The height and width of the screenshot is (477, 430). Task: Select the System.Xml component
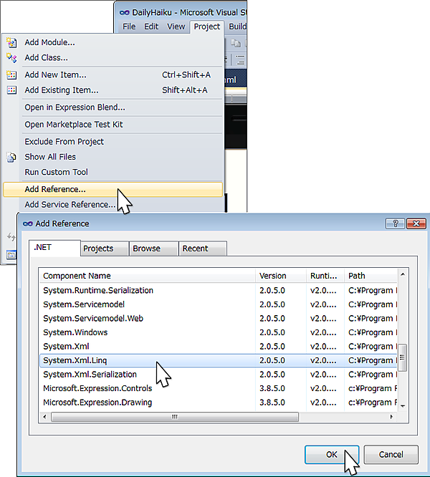[x=219, y=347]
